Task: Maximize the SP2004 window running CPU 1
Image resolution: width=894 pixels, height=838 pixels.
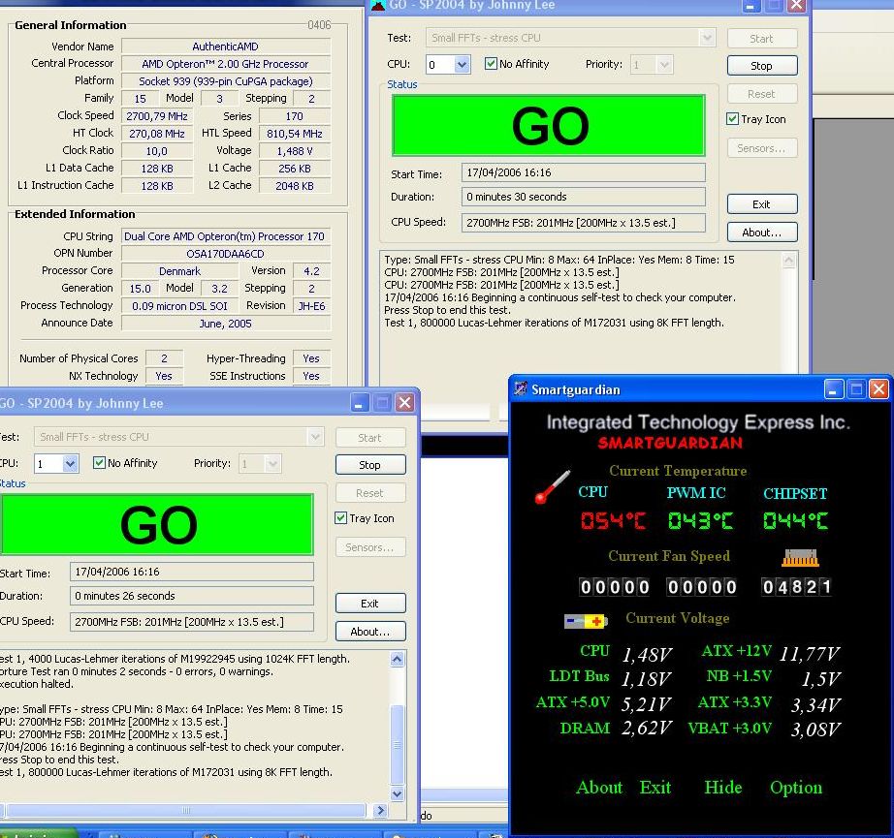Action: click(383, 403)
